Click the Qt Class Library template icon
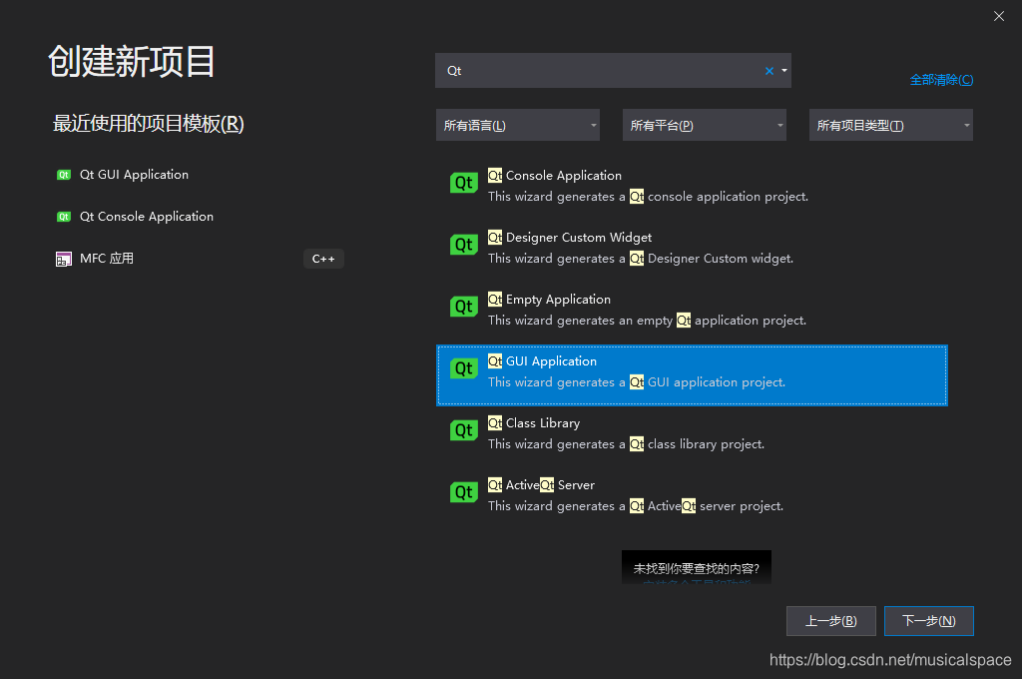The width and height of the screenshot is (1022, 679). click(x=463, y=430)
